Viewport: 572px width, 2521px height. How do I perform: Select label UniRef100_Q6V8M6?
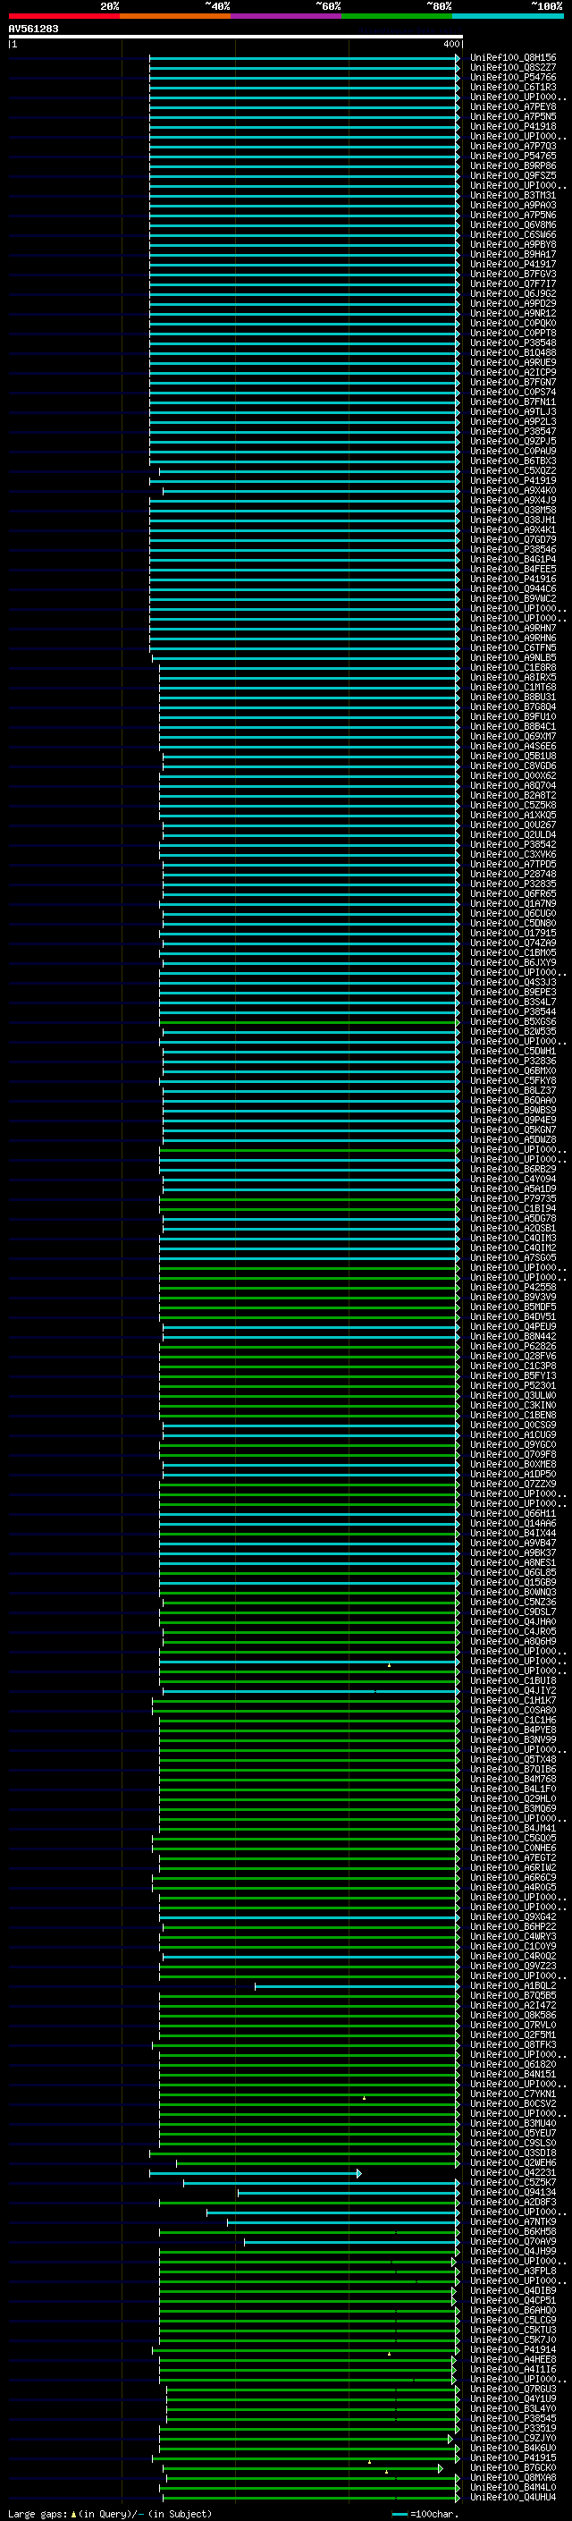point(512,224)
